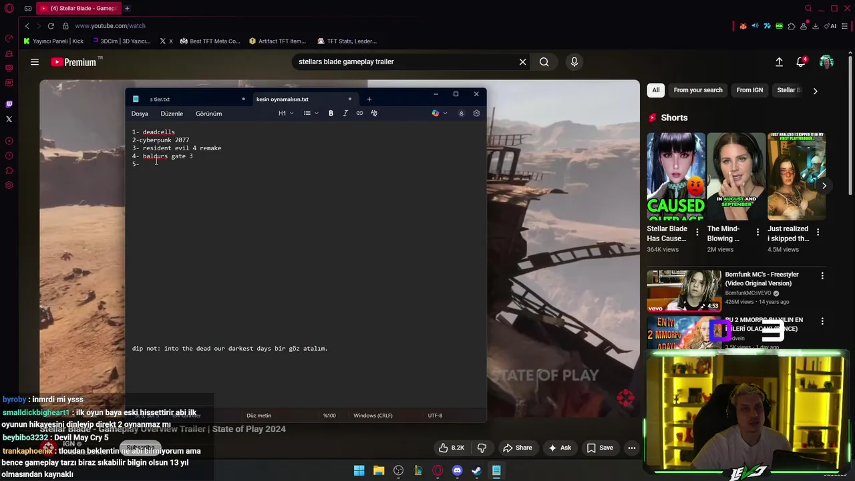Open Bomfunk MC's Freestyler thumbnail
This screenshot has height=481, width=855.
tap(684, 291)
